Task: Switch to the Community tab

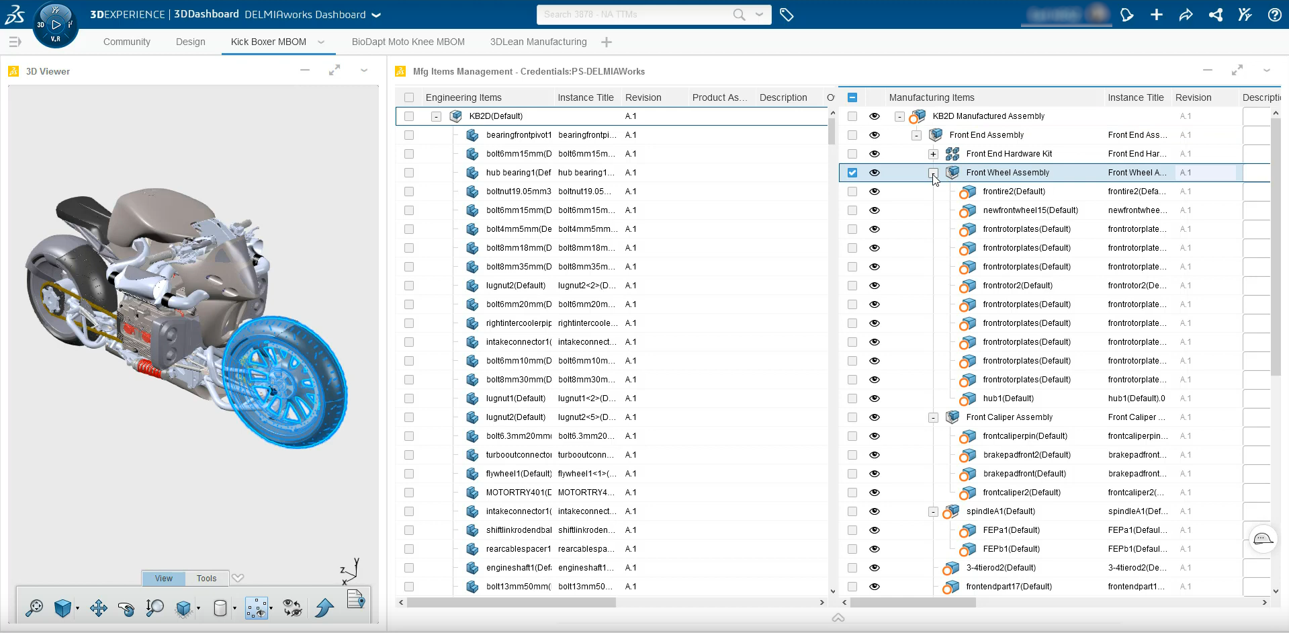Action: pyautogui.click(x=127, y=42)
